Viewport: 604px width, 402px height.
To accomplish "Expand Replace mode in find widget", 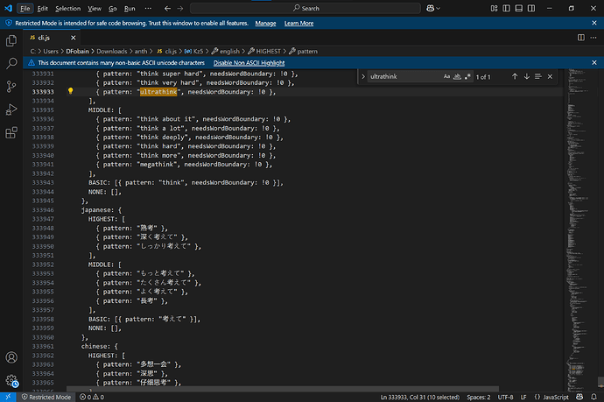I will [363, 76].
